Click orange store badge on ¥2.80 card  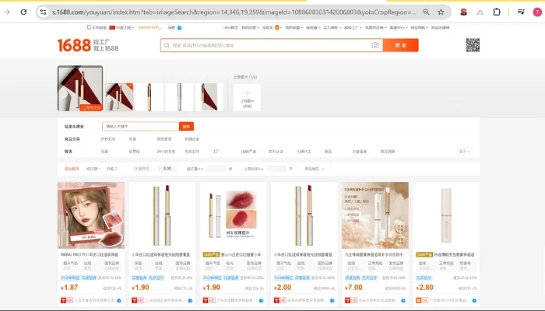point(422,300)
